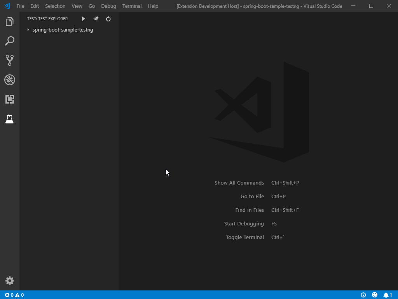Open the Search view icon
Screen dimensions: 398x299
(x=9, y=41)
